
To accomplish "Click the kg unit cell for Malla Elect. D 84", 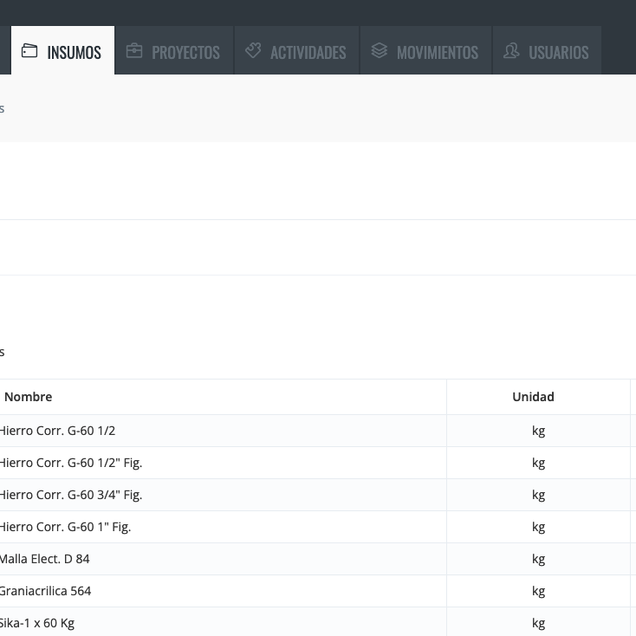I will pos(538,559).
